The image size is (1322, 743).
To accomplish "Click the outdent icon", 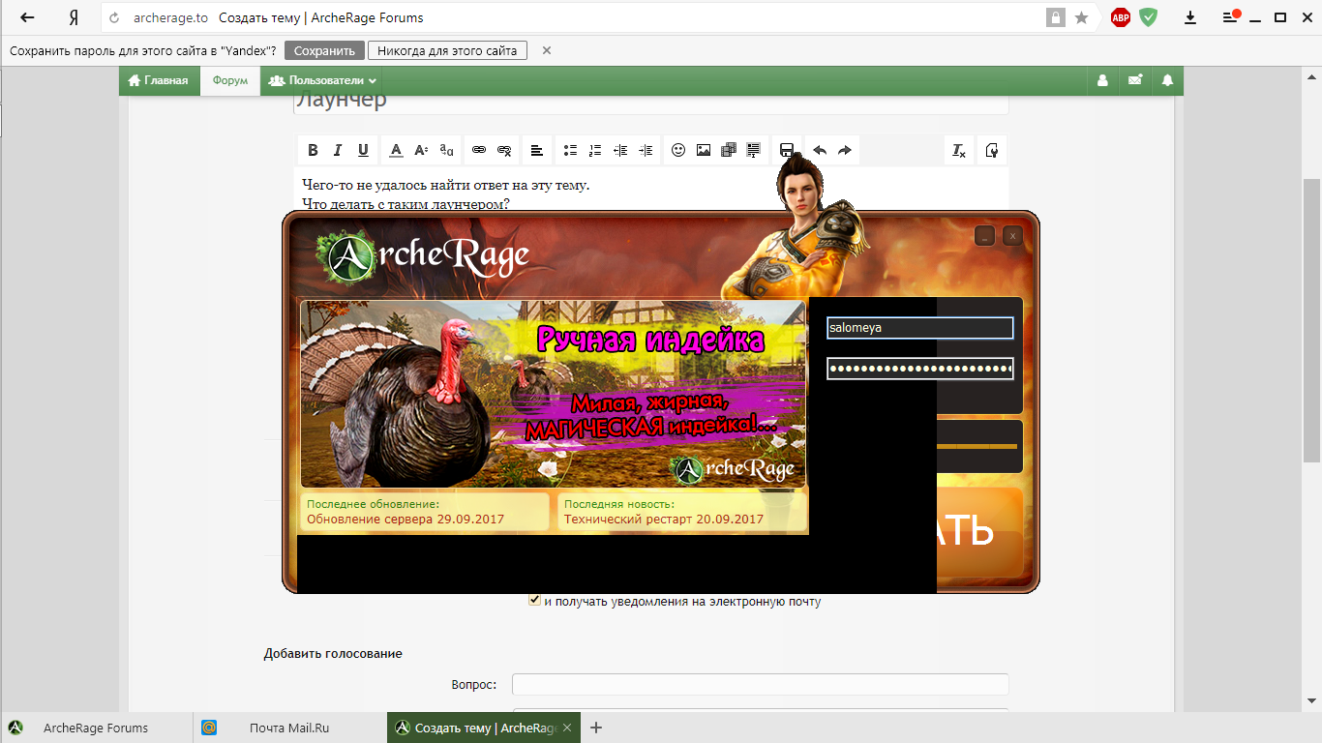I will tap(620, 150).
